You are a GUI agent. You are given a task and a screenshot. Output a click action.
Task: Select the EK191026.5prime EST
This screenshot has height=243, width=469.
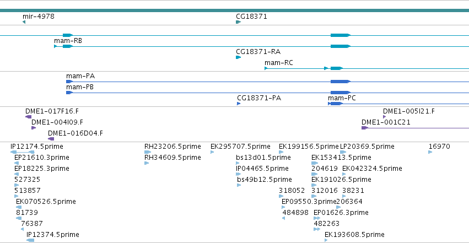point(314,185)
